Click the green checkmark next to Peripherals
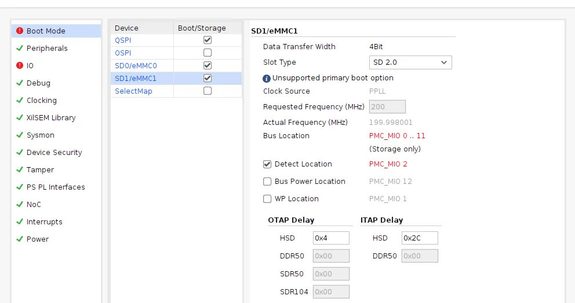Screen dimensions: 575x303 (x=20, y=49)
